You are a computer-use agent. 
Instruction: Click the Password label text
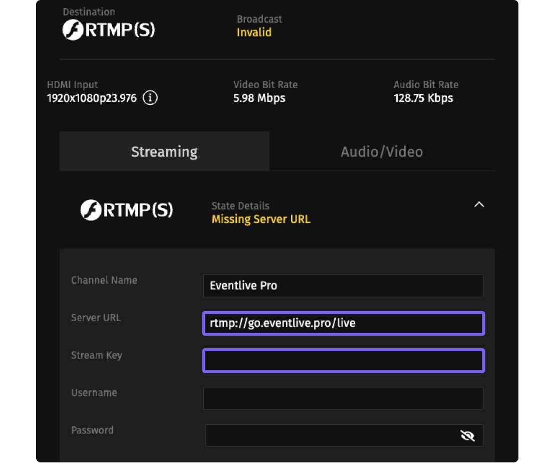click(92, 430)
